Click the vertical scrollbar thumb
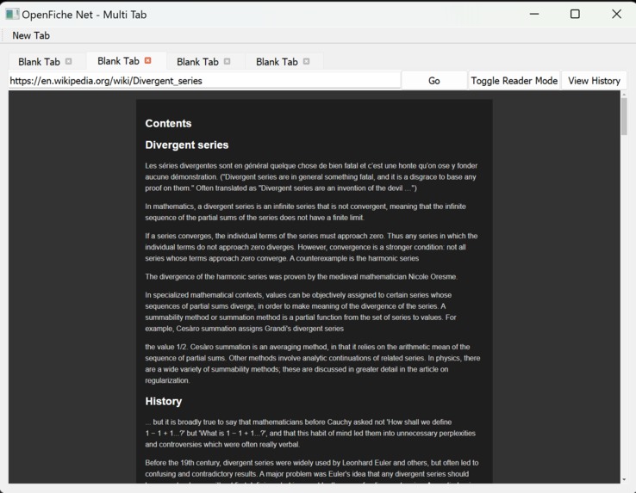The width and height of the screenshot is (636, 493). [624, 116]
